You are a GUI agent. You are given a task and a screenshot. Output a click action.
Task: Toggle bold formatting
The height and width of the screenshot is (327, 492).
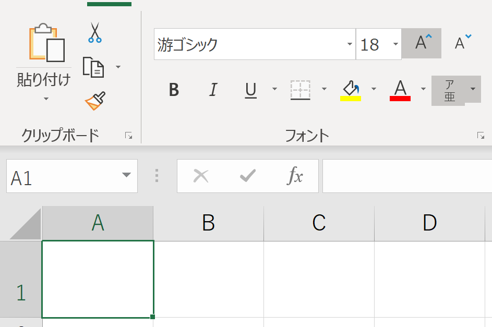[174, 90]
